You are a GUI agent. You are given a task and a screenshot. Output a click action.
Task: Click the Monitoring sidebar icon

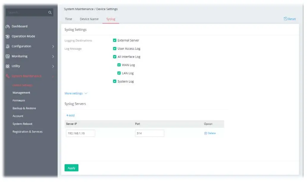point(7,56)
